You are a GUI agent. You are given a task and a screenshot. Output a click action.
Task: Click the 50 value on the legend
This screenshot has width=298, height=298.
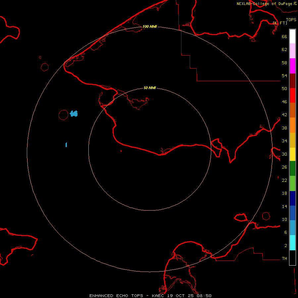[x=284, y=89]
